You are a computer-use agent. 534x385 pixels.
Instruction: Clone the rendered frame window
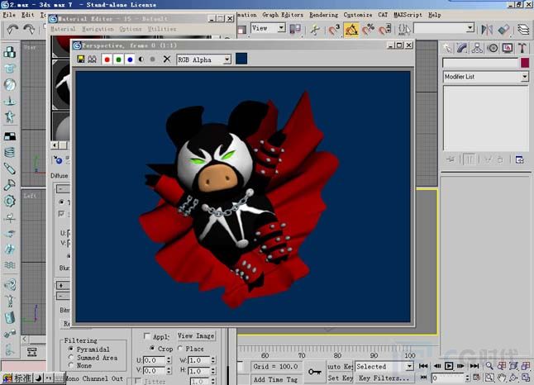[92, 59]
